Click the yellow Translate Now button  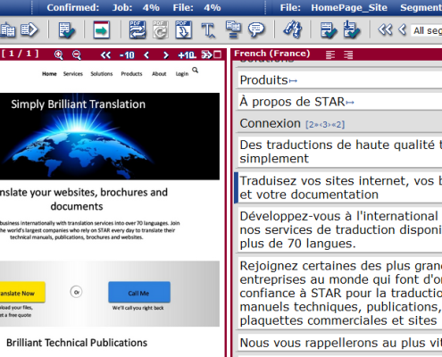coord(22,292)
